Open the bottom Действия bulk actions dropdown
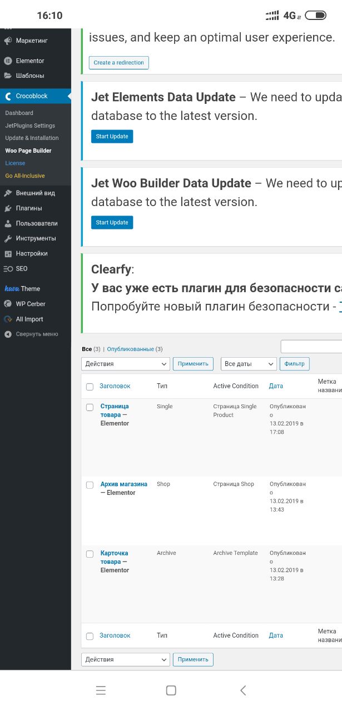342x711 pixels. click(126, 659)
